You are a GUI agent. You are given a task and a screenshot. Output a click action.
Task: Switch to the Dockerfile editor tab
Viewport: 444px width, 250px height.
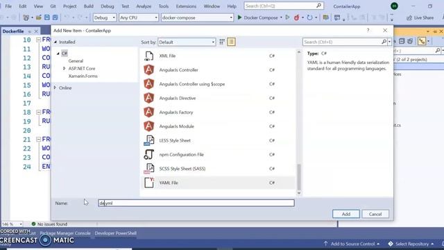pos(13,31)
